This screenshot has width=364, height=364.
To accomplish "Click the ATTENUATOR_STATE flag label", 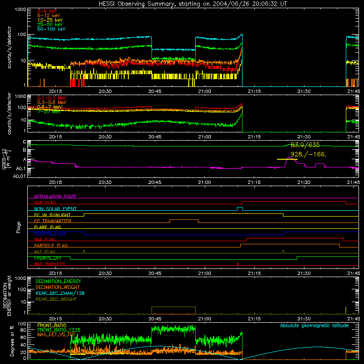I will tap(55, 197).
